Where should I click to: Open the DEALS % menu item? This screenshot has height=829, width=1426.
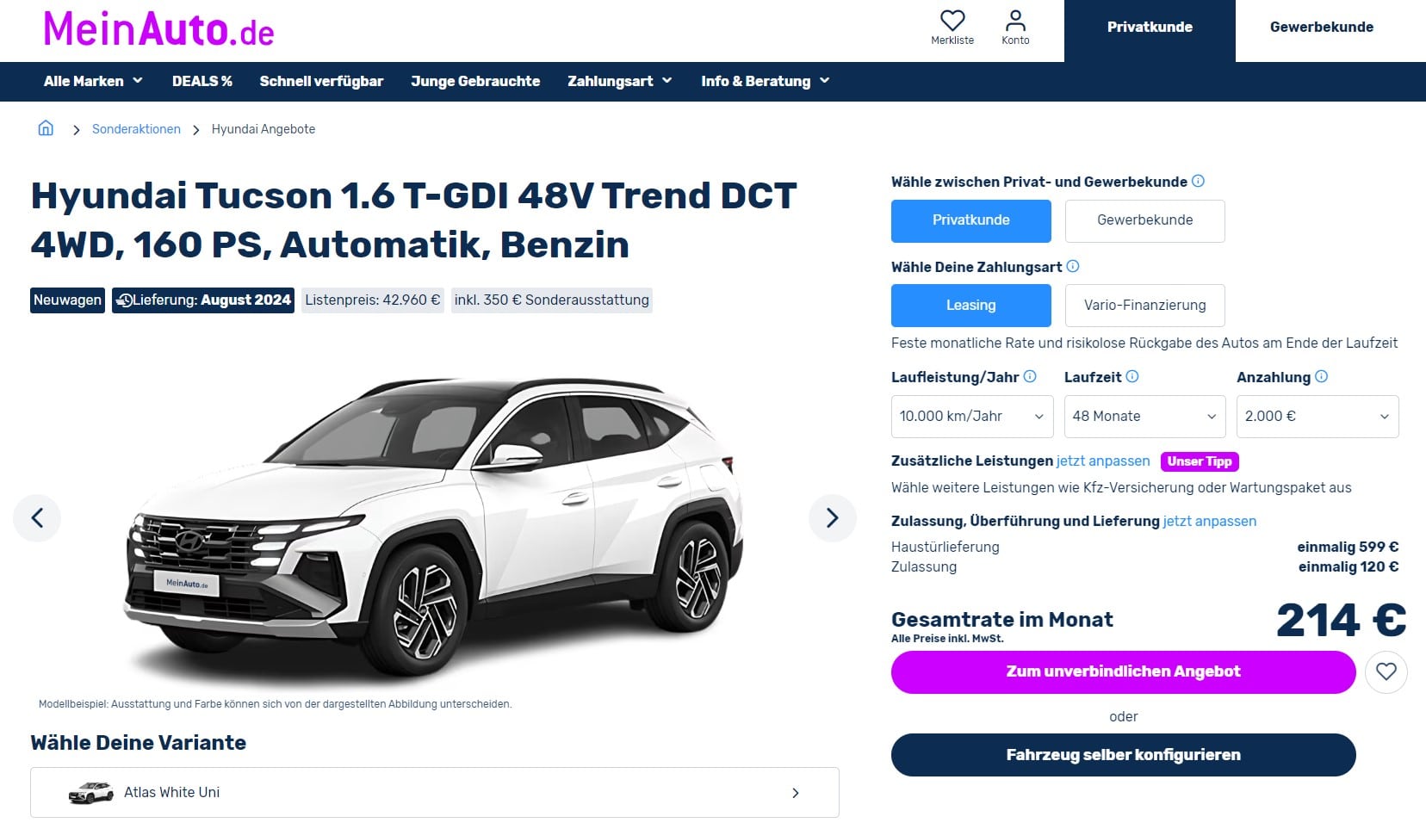[202, 81]
